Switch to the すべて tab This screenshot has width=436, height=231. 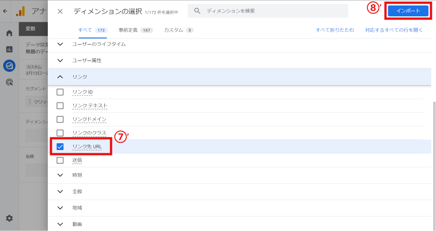93,30
